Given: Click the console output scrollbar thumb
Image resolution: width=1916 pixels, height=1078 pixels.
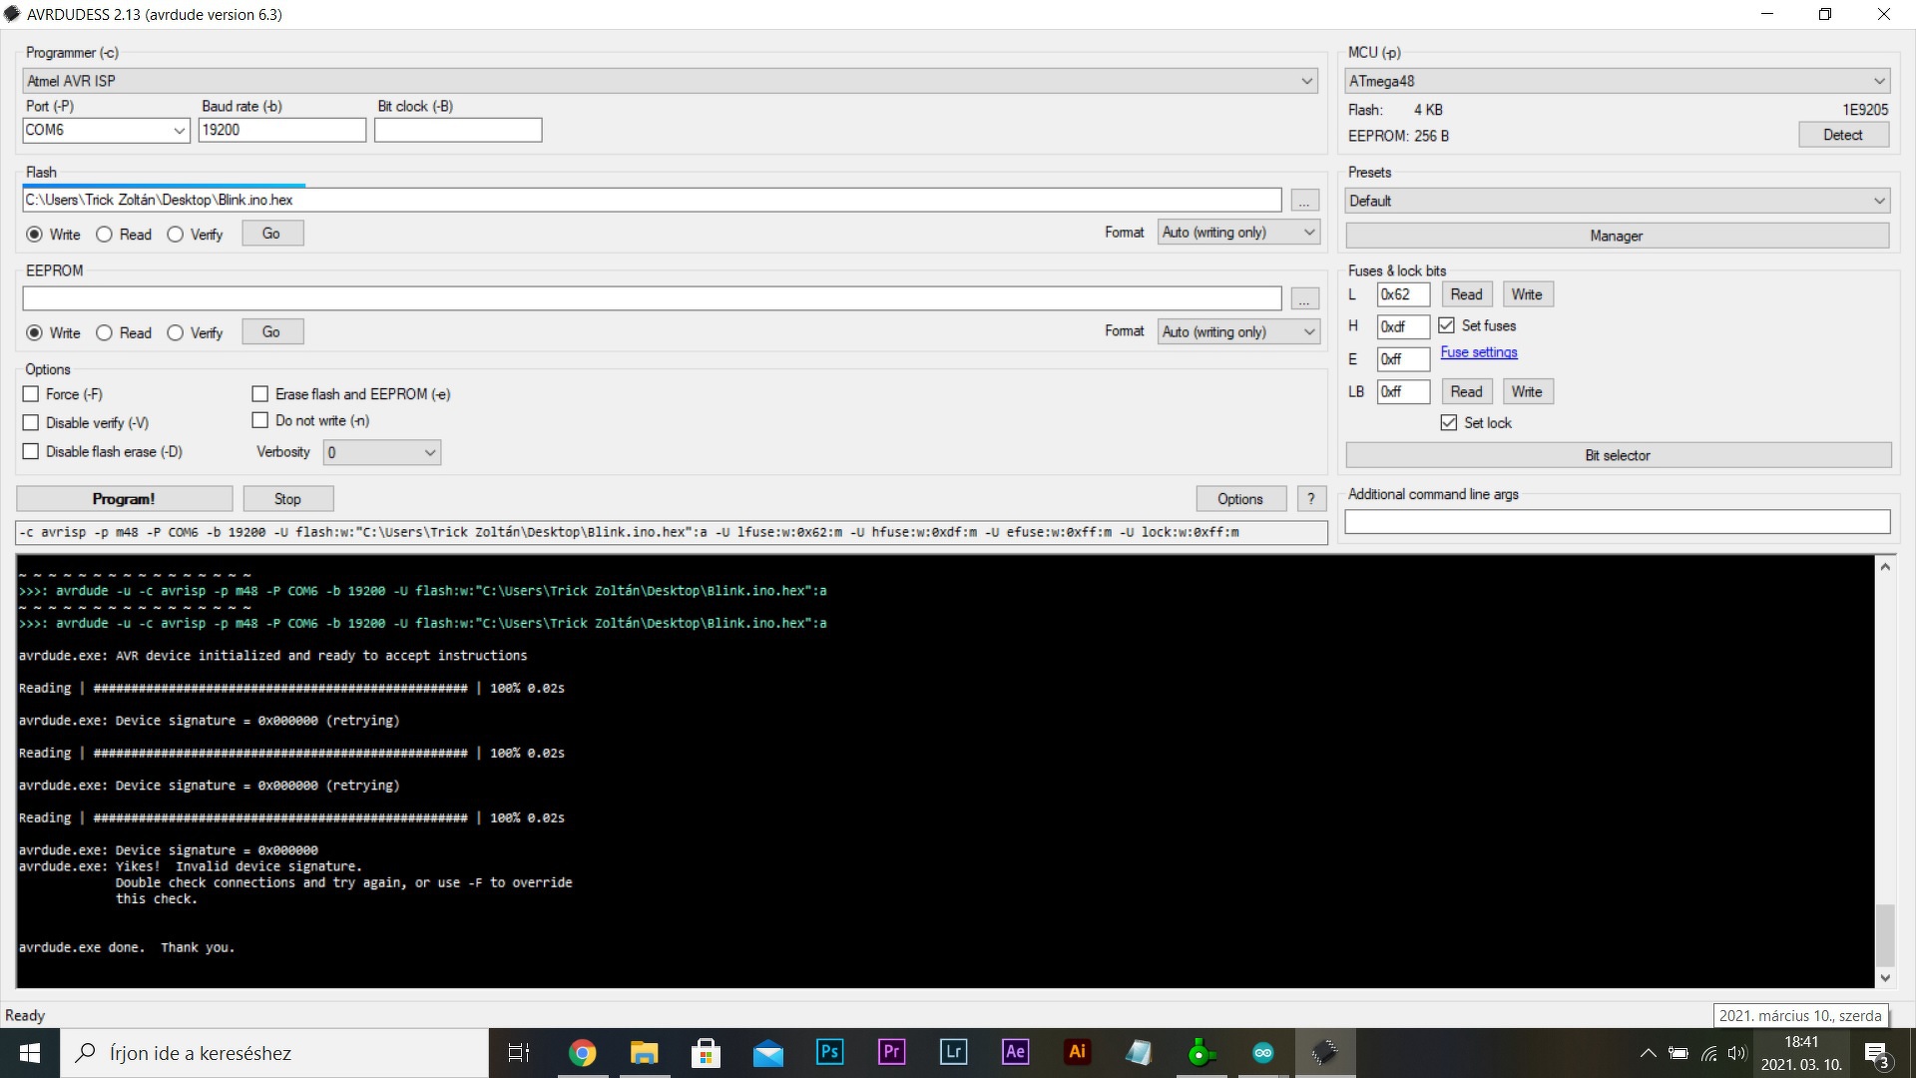Looking at the screenshot, I should [x=1885, y=933].
